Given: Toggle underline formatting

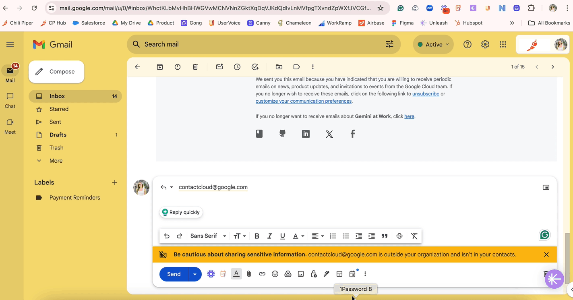Looking at the screenshot, I should pyautogui.click(x=283, y=236).
